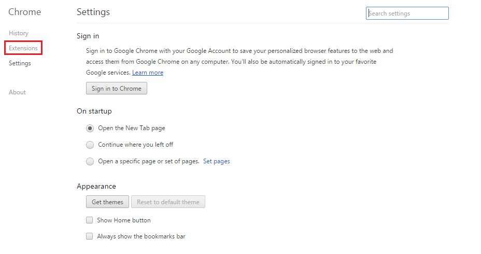
Task: Click the Chrome title in the sidebar
Action: [24, 12]
